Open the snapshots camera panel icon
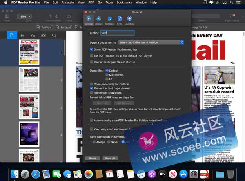This screenshot has height=181, width=245. pyautogui.click(x=43, y=35)
